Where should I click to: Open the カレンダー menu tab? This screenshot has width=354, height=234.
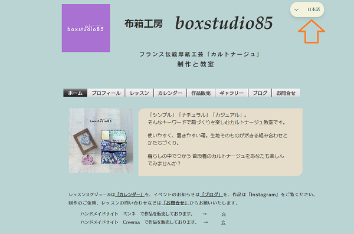click(x=170, y=93)
